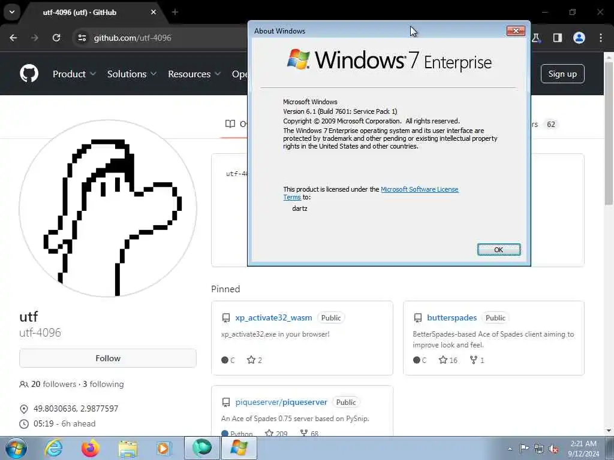
Task: Open the xp_activate32_wasm repository
Action: [x=273, y=317]
